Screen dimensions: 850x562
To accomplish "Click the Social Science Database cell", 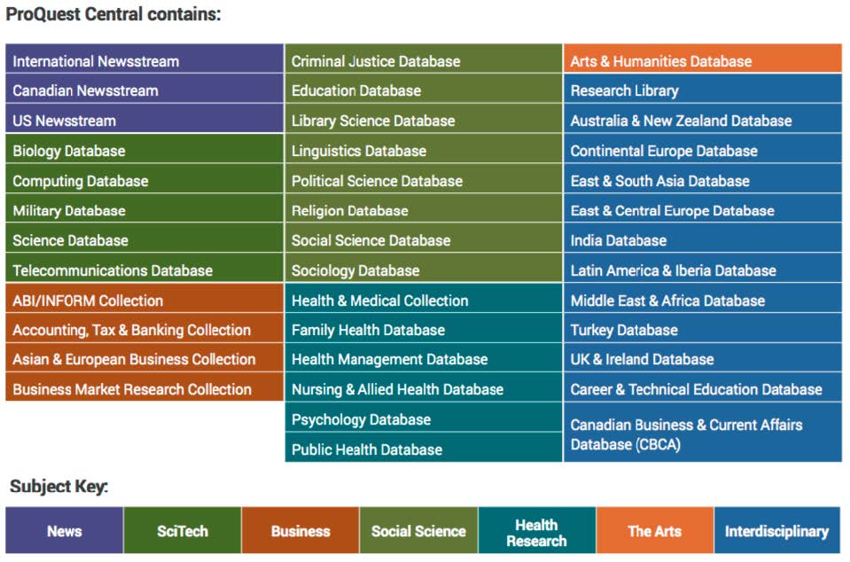I will pyautogui.click(x=424, y=238).
